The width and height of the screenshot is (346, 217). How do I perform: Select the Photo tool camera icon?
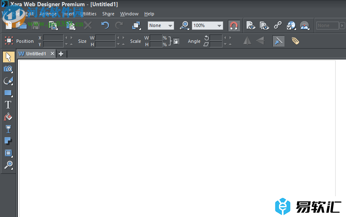click(8, 69)
